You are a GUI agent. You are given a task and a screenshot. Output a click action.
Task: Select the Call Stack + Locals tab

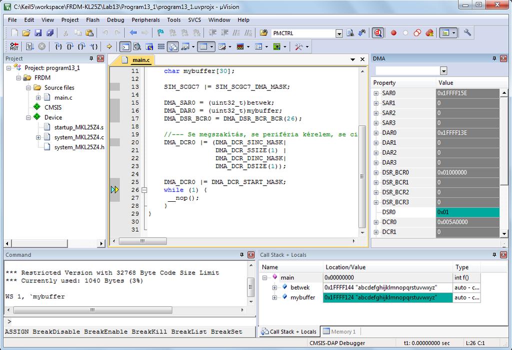[289, 331]
